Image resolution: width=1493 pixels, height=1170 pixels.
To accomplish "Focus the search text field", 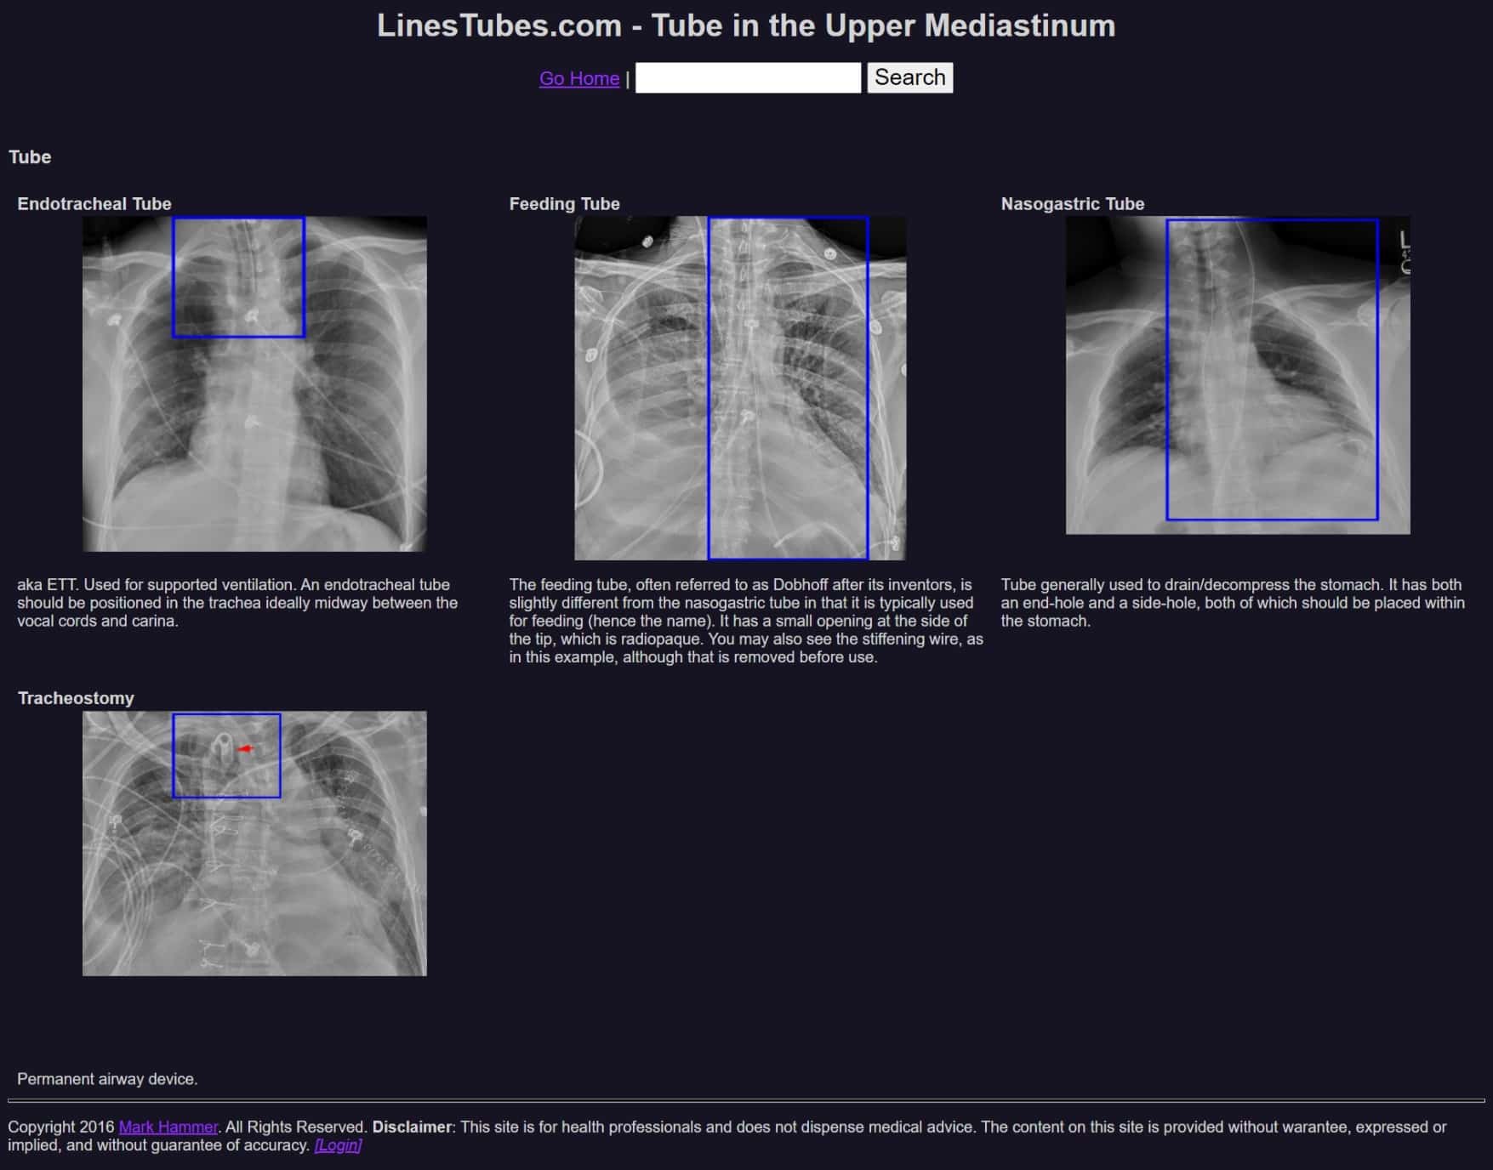I will (747, 78).
